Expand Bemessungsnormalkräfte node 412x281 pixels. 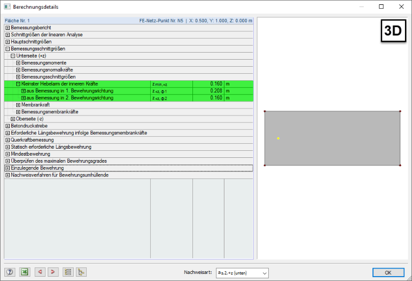[x=18, y=70]
